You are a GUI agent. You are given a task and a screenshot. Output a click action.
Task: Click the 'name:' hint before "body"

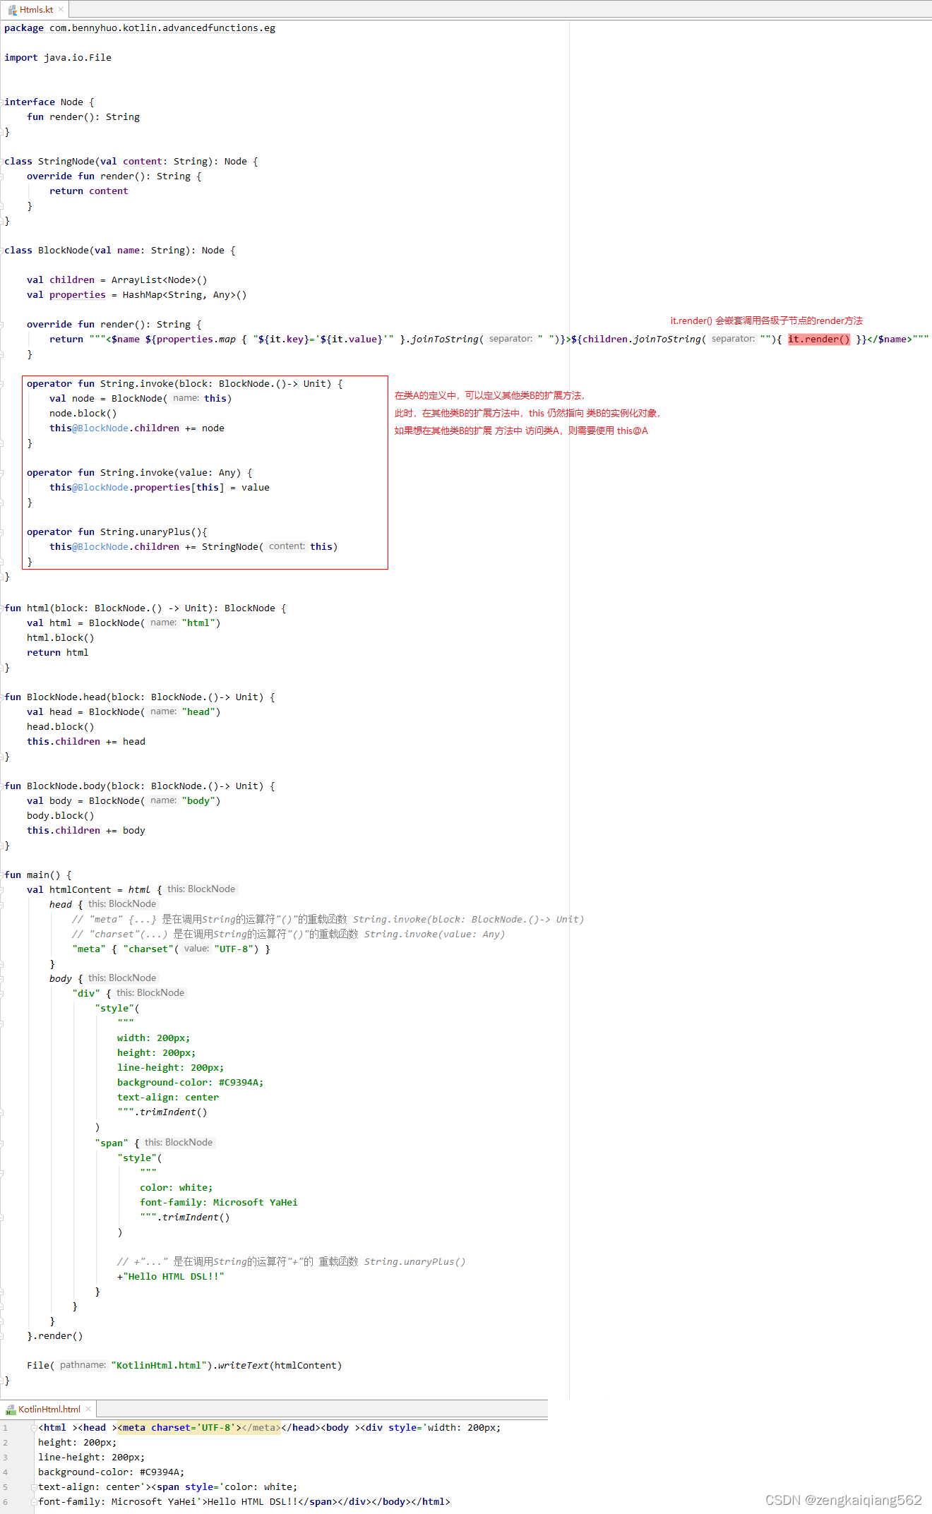(x=163, y=800)
